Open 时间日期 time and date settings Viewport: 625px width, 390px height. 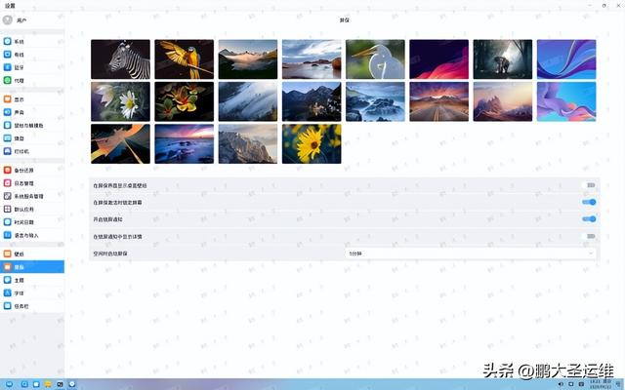coord(32,222)
